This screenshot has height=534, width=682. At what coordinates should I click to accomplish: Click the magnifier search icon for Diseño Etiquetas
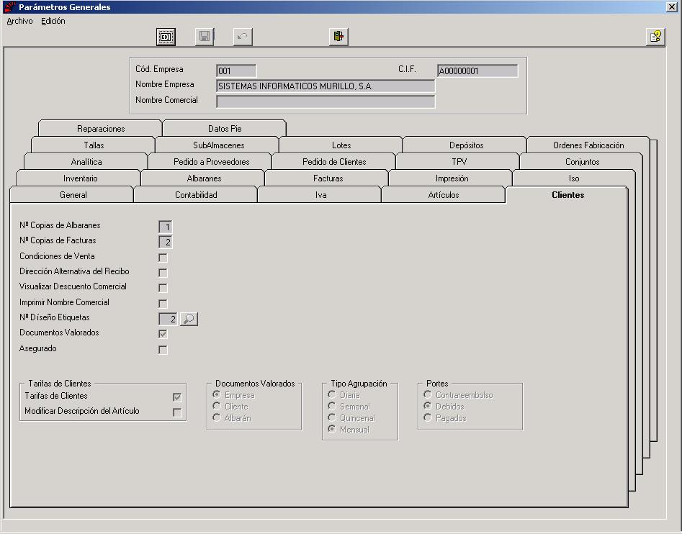tap(189, 319)
